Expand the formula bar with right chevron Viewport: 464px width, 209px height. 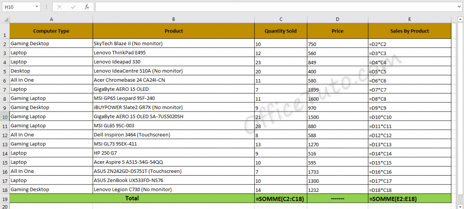[x=458, y=7]
